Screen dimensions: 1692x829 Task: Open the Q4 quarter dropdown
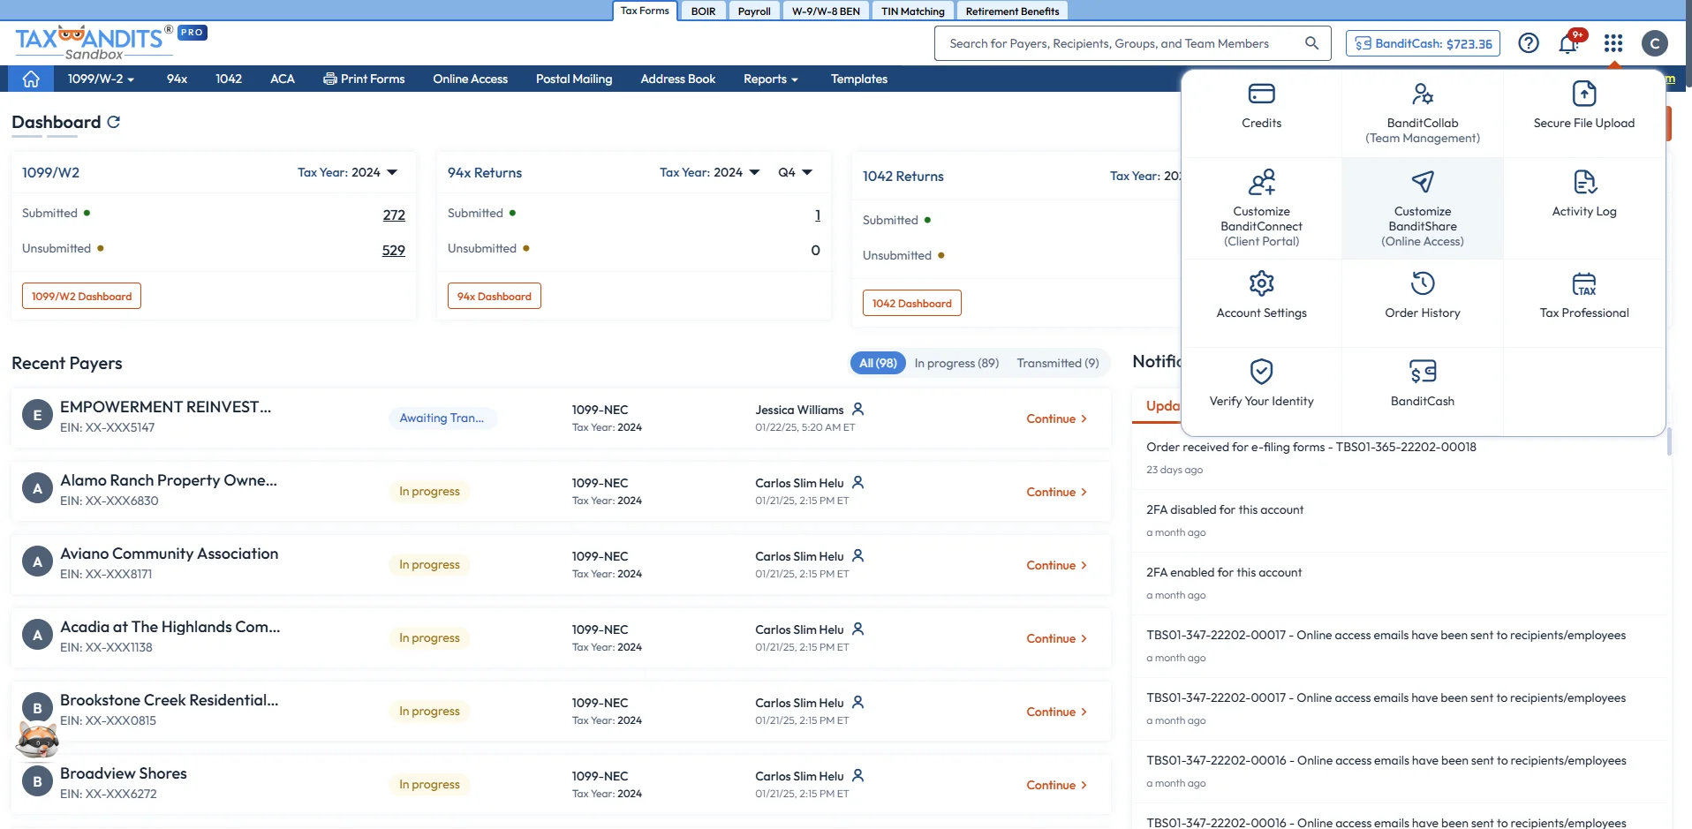point(795,172)
